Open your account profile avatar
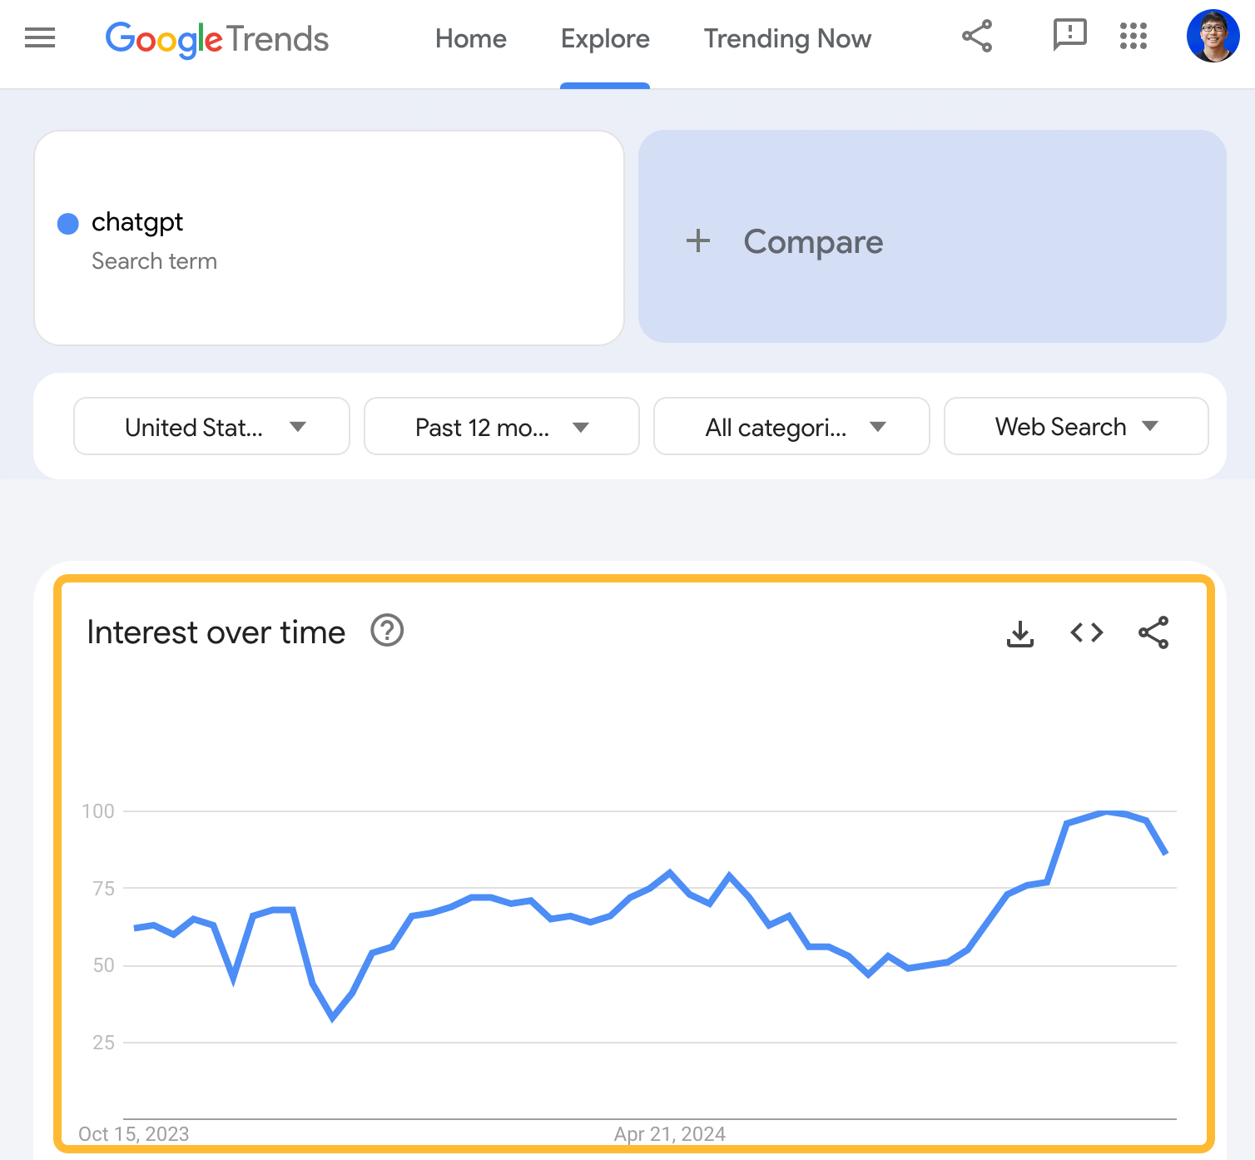The height and width of the screenshot is (1160, 1255). point(1212,37)
